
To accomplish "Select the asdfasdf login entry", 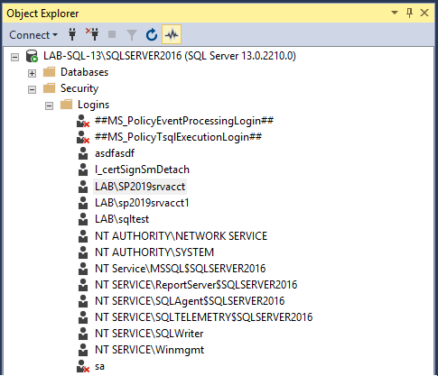I will (x=115, y=153).
